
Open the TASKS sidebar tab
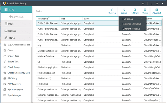tap(16, 10)
